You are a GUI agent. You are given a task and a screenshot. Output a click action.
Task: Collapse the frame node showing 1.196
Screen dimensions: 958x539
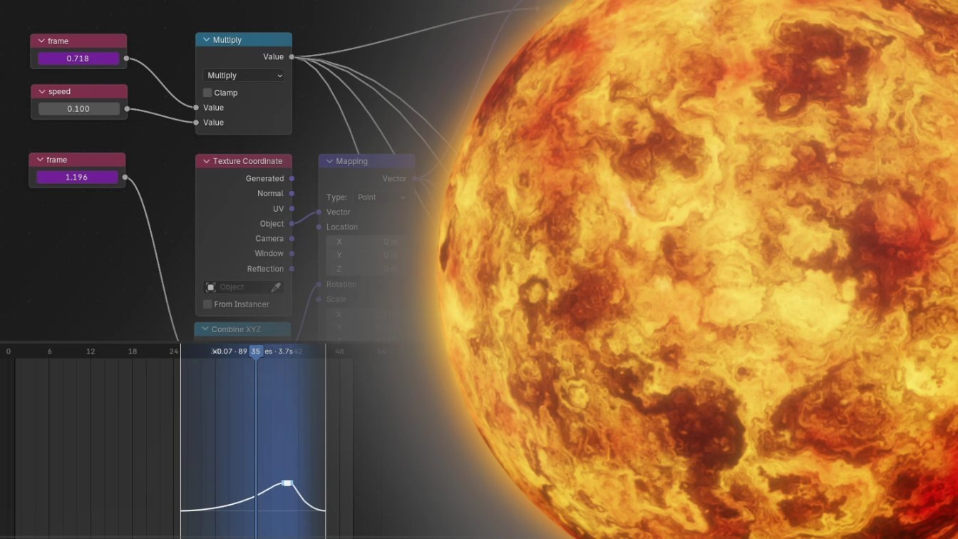point(40,160)
